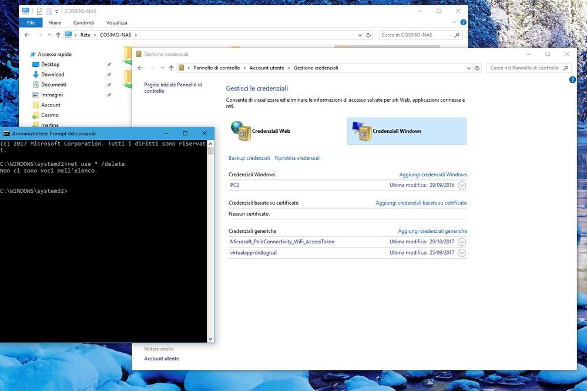Expand the PC2 credential entry
Screen dimensions: 587x391
pyautogui.click(x=462, y=185)
